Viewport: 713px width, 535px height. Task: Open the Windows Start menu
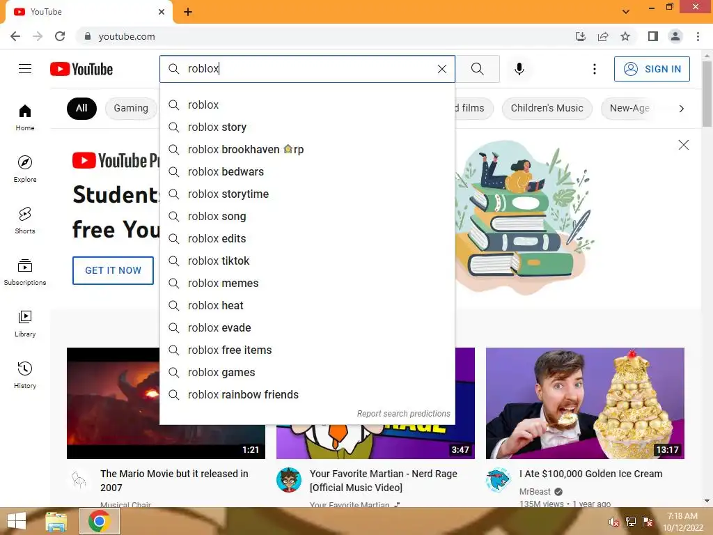17,521
